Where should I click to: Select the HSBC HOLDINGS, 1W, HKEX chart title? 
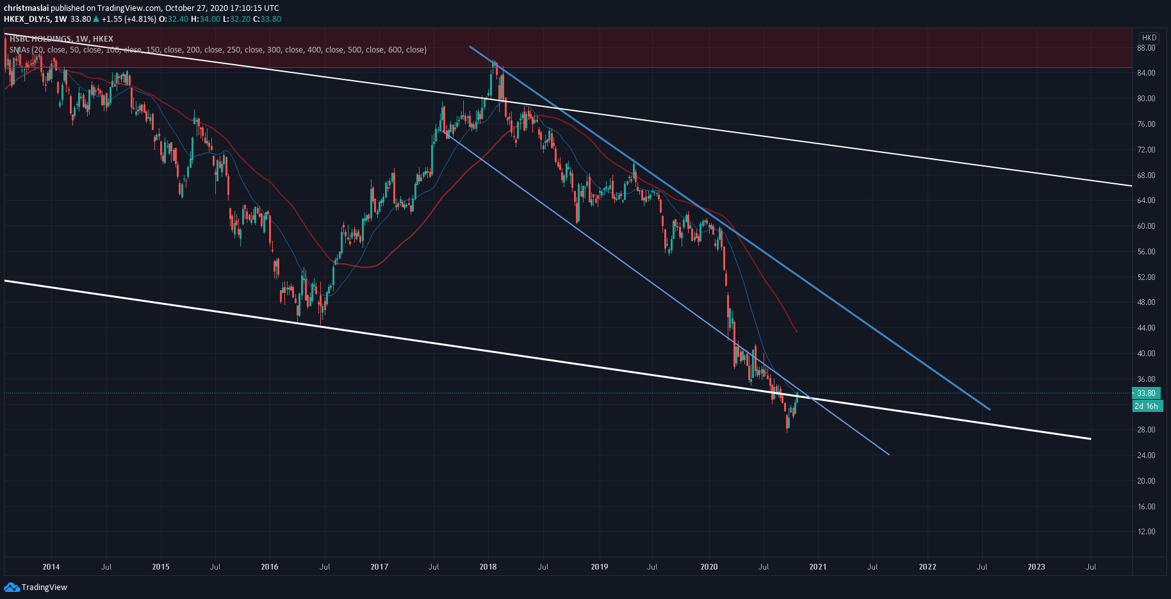click(x=61, y=39)
